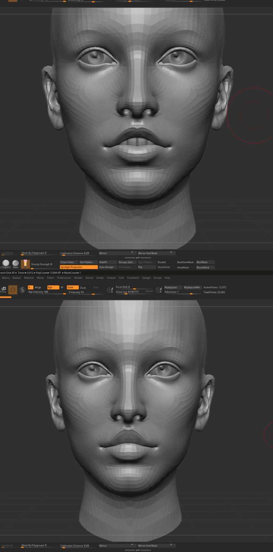Click the ActivePoints: 12,972 readout

[x=215, y=287]
